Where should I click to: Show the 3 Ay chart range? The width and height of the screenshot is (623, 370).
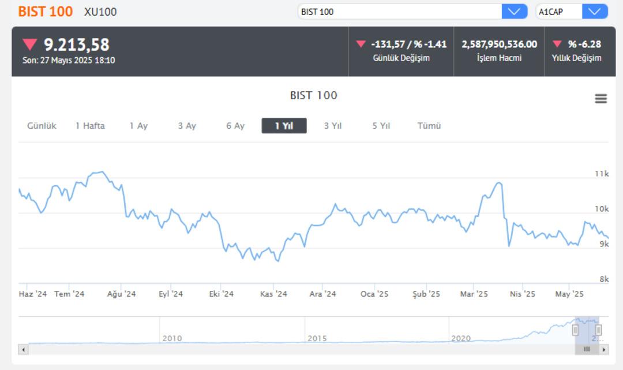[187, 126]
